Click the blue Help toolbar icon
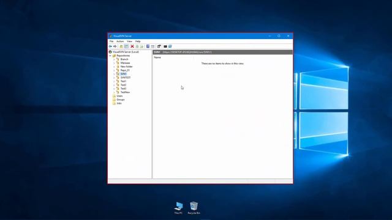 point(148,46)
